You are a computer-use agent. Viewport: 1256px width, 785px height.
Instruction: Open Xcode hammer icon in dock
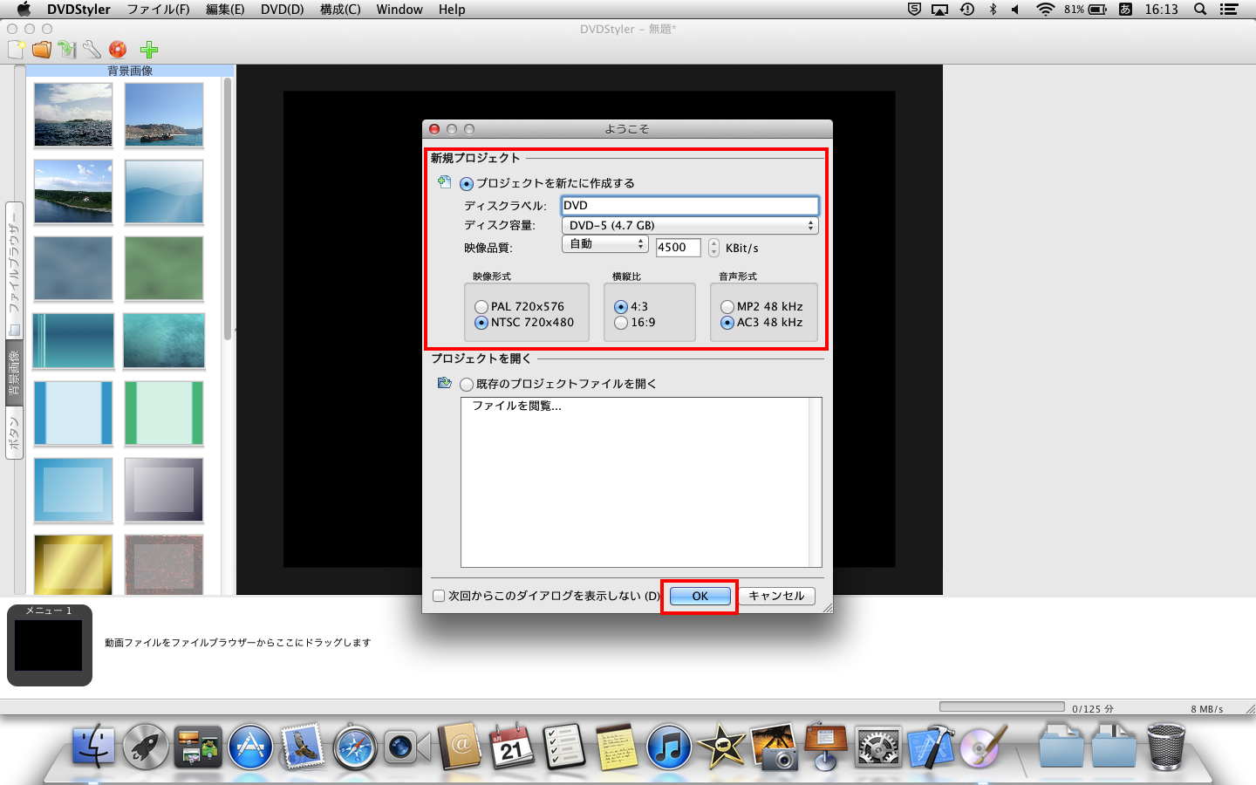click(x=931, y=747)
